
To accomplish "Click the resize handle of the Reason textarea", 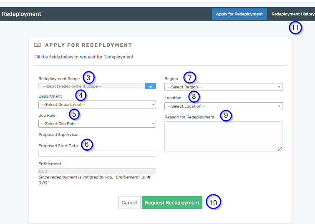I will pyautogui.click(x=280, y=149).
